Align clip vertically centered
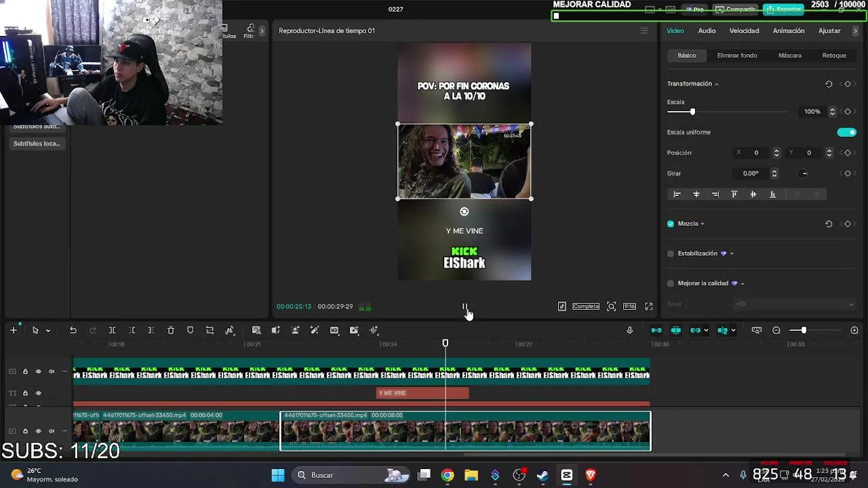868x488 pixels. (753, 195)
